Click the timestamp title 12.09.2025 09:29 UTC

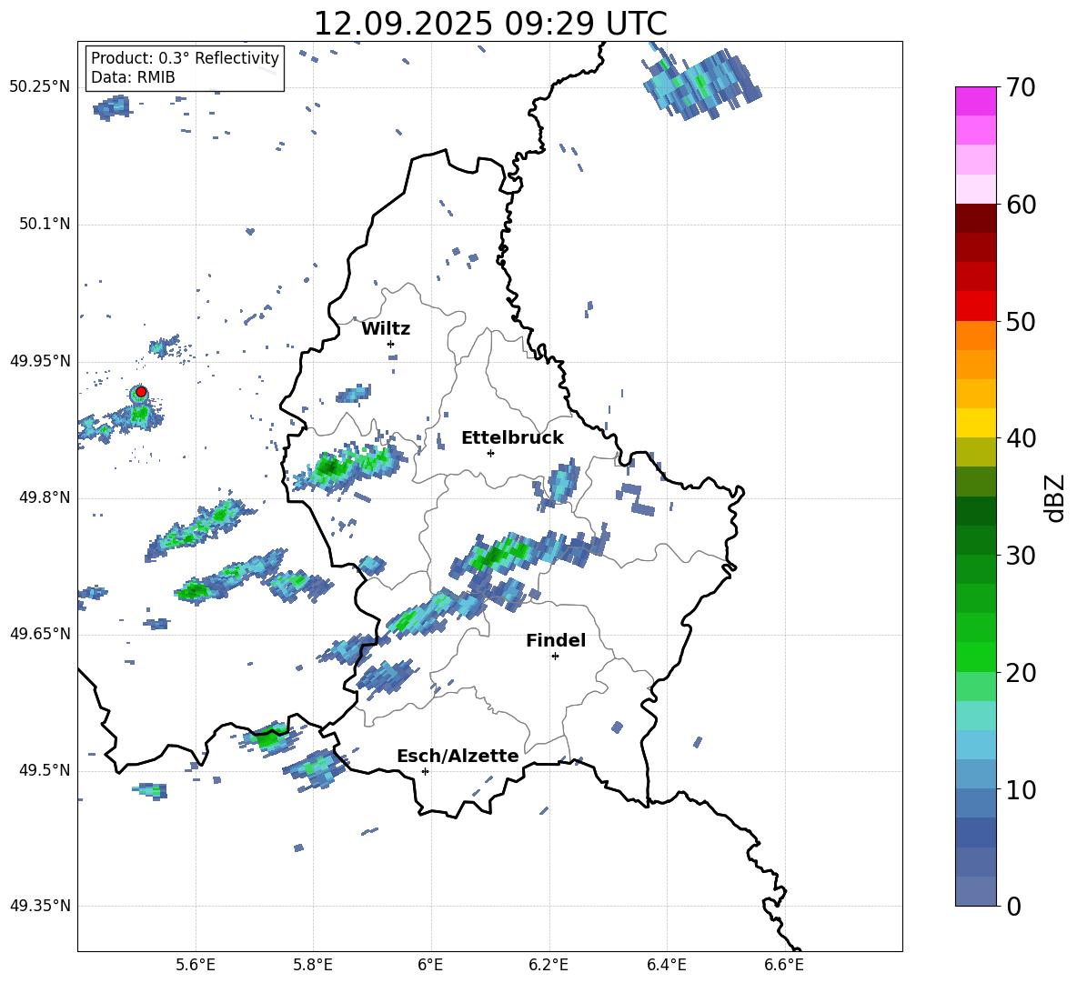click(x=490, y=24)
